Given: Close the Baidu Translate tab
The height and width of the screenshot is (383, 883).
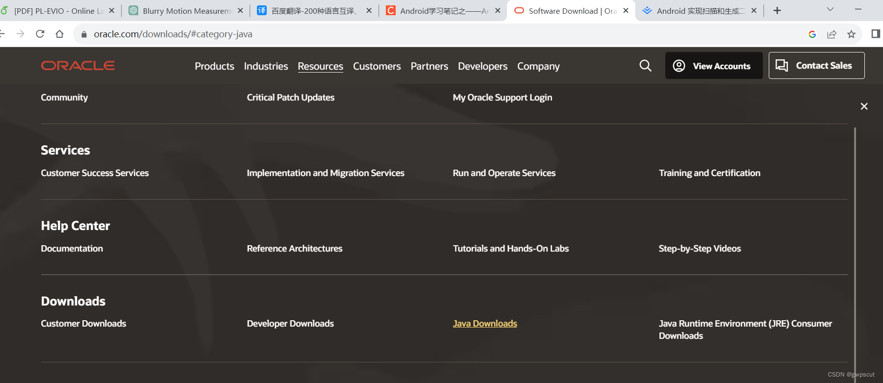Looking at the screenshot, I should 369,10.
